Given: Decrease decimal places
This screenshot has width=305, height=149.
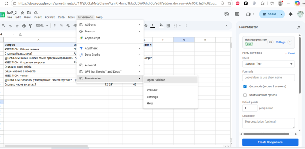Looking at the screenshot, I should (68, 26).
